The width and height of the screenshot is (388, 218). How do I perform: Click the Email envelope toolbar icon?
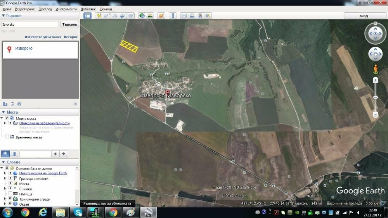pos(184,16)
